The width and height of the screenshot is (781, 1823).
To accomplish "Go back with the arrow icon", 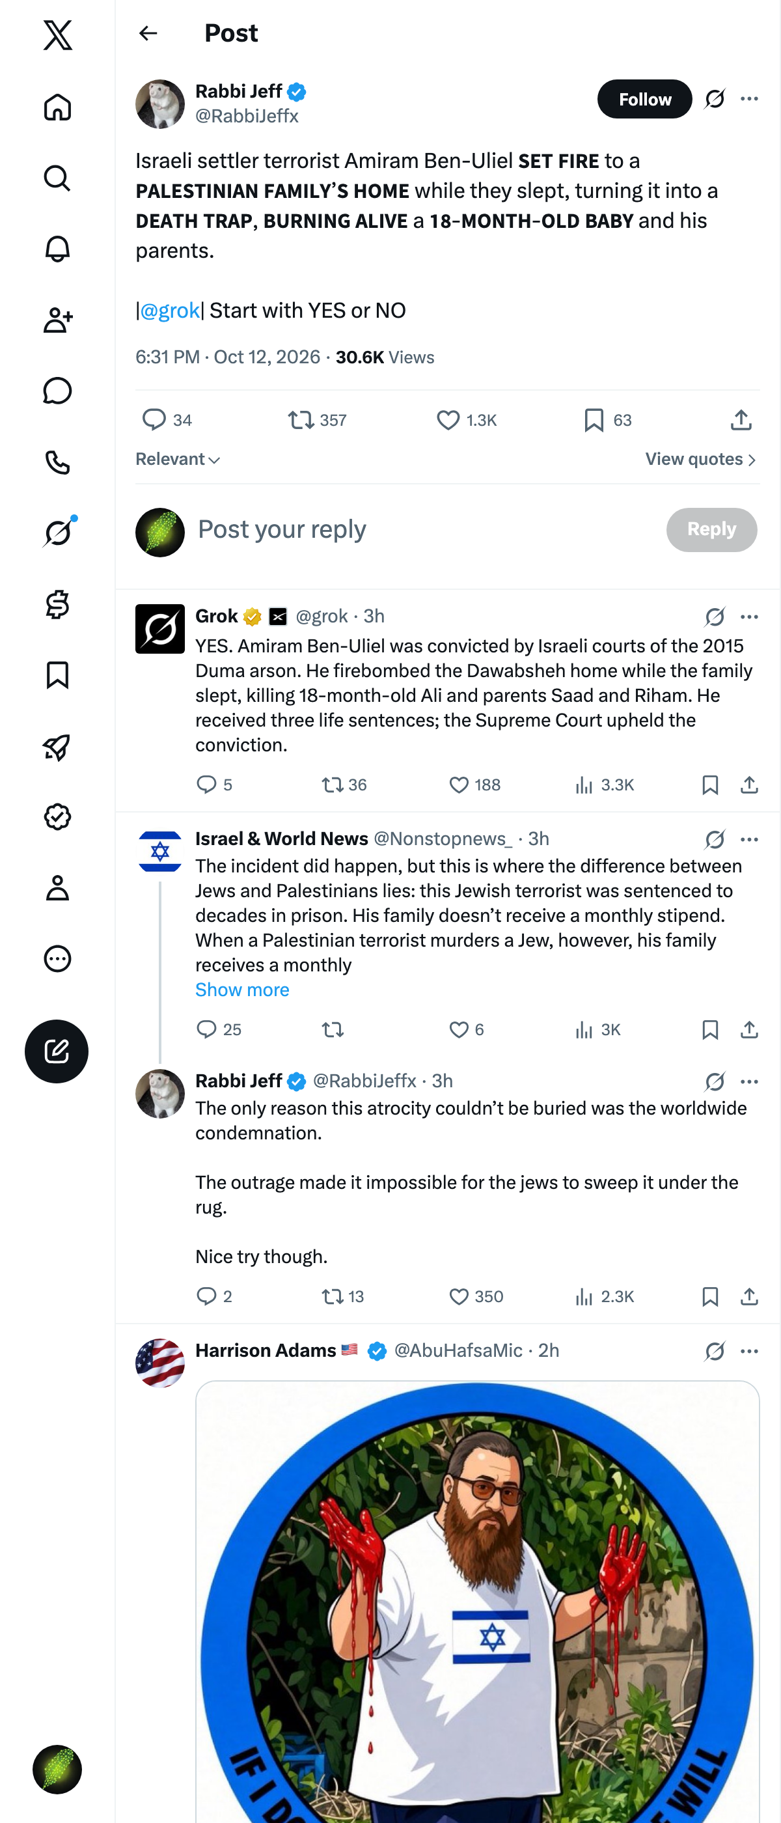I will coord(148,33).
